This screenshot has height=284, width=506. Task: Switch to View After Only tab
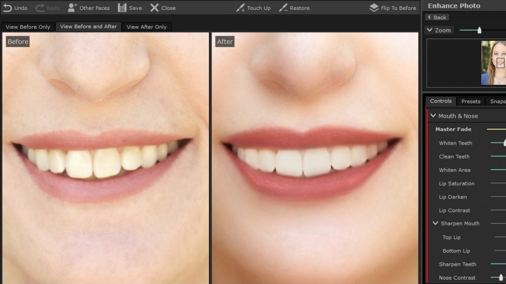(146, 27)
